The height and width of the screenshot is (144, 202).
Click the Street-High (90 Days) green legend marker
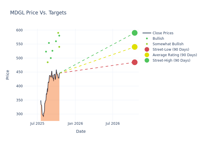click(x=147, y=60)
